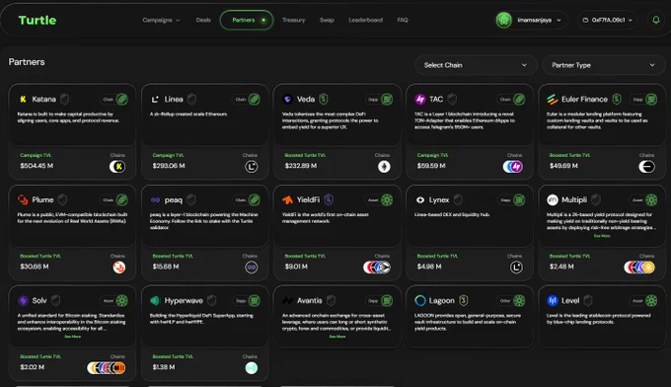Open the Treasury tab

(x=294, y=20)
